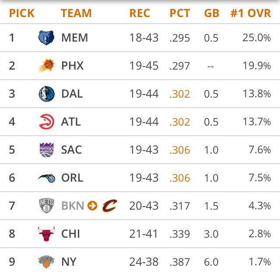The width and height of the screenshot is (280, 274).
Task: Click the GB column header
Action: click(x=212, y=13)
